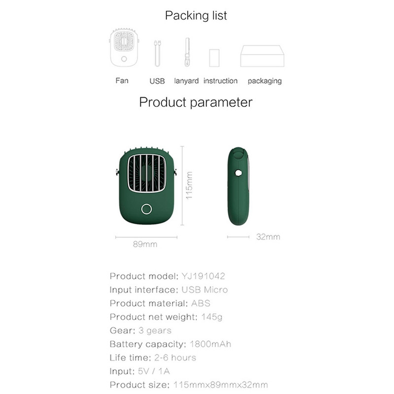This screenshot has width=394, height=394.
Task: Click the lanyard strap icon
Action: (187, 52)
